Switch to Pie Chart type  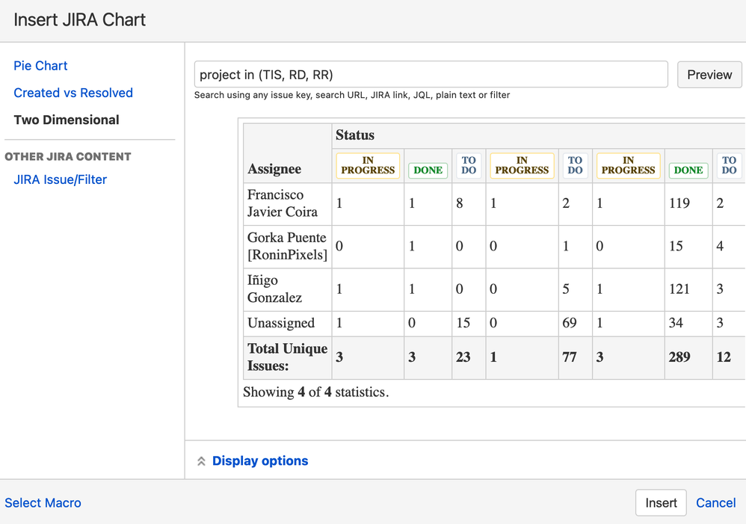click(40, 66)
